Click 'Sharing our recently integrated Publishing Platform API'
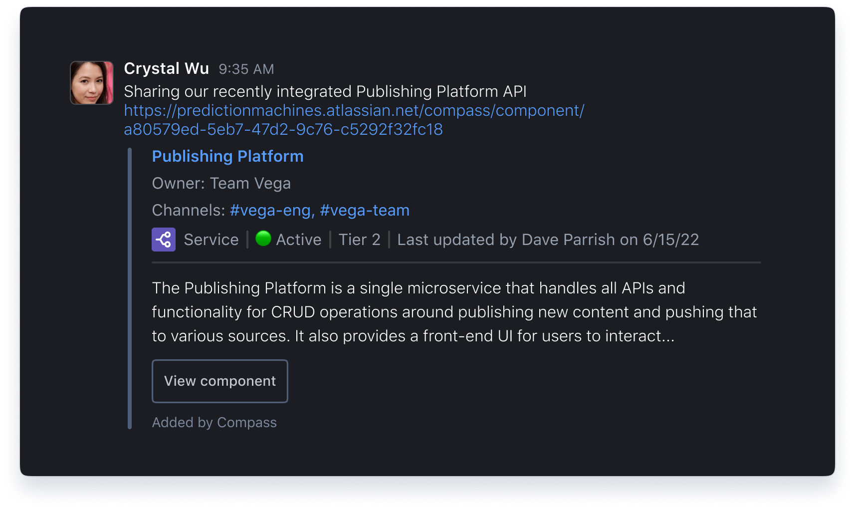Image resolution: width=855 pixels, height=509 pixels. tap(325, 91)
